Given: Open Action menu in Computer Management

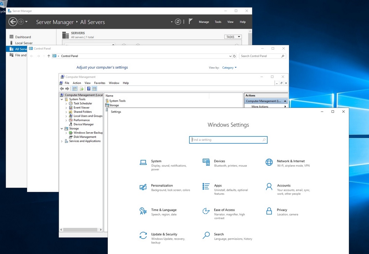Looking at the screenshot, I should pos(77,83).
